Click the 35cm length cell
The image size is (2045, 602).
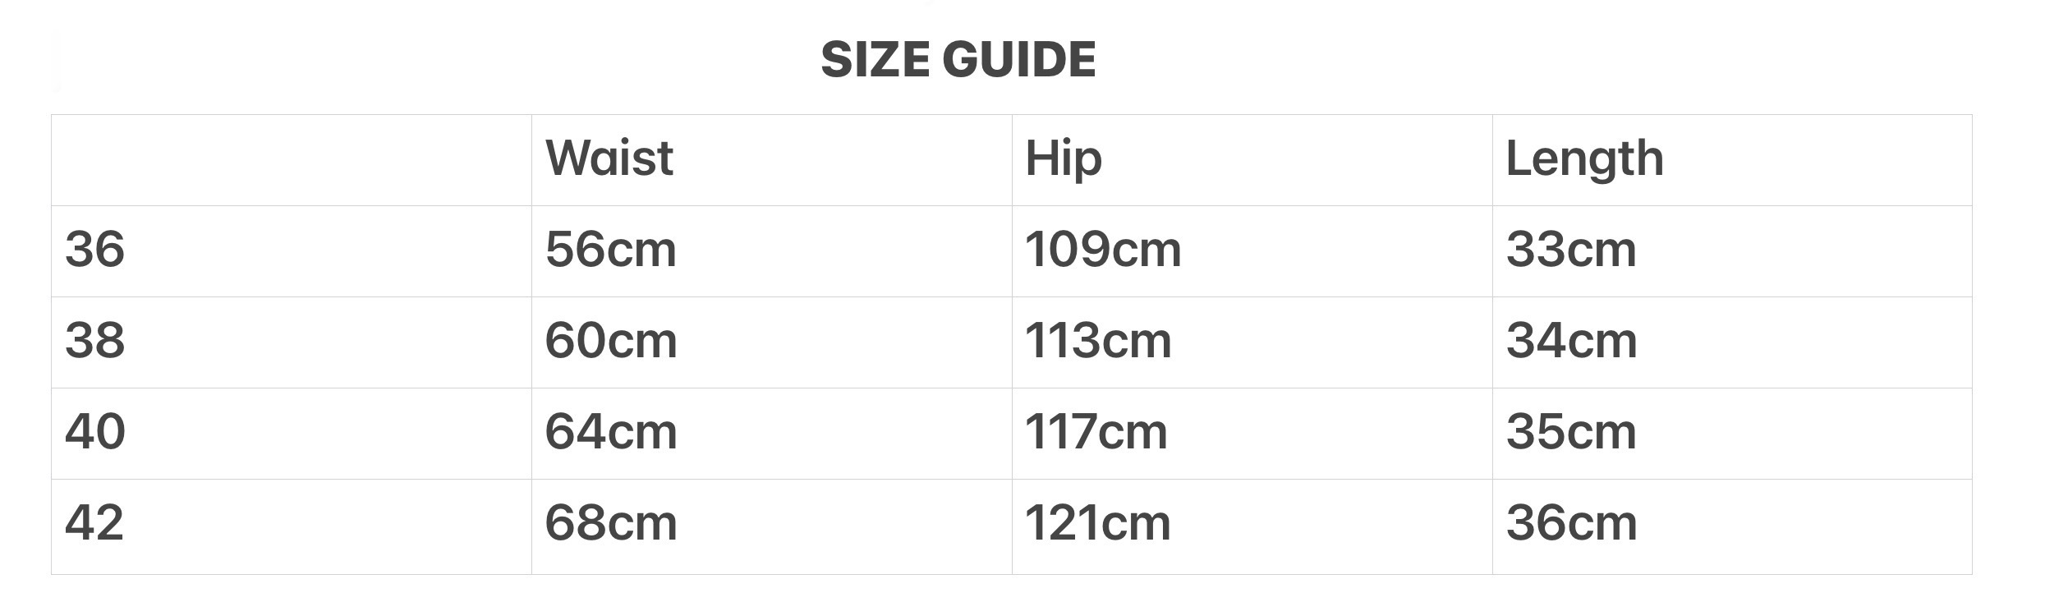(x=1570, y=431)
